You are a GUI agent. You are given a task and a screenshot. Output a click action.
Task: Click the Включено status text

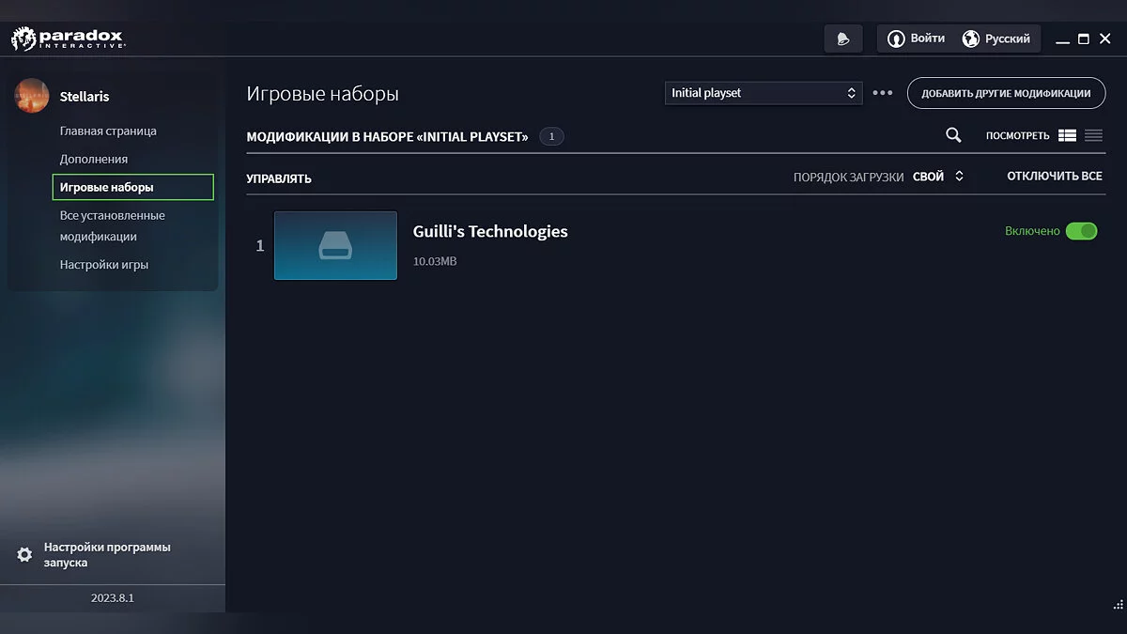(1032, 231)
